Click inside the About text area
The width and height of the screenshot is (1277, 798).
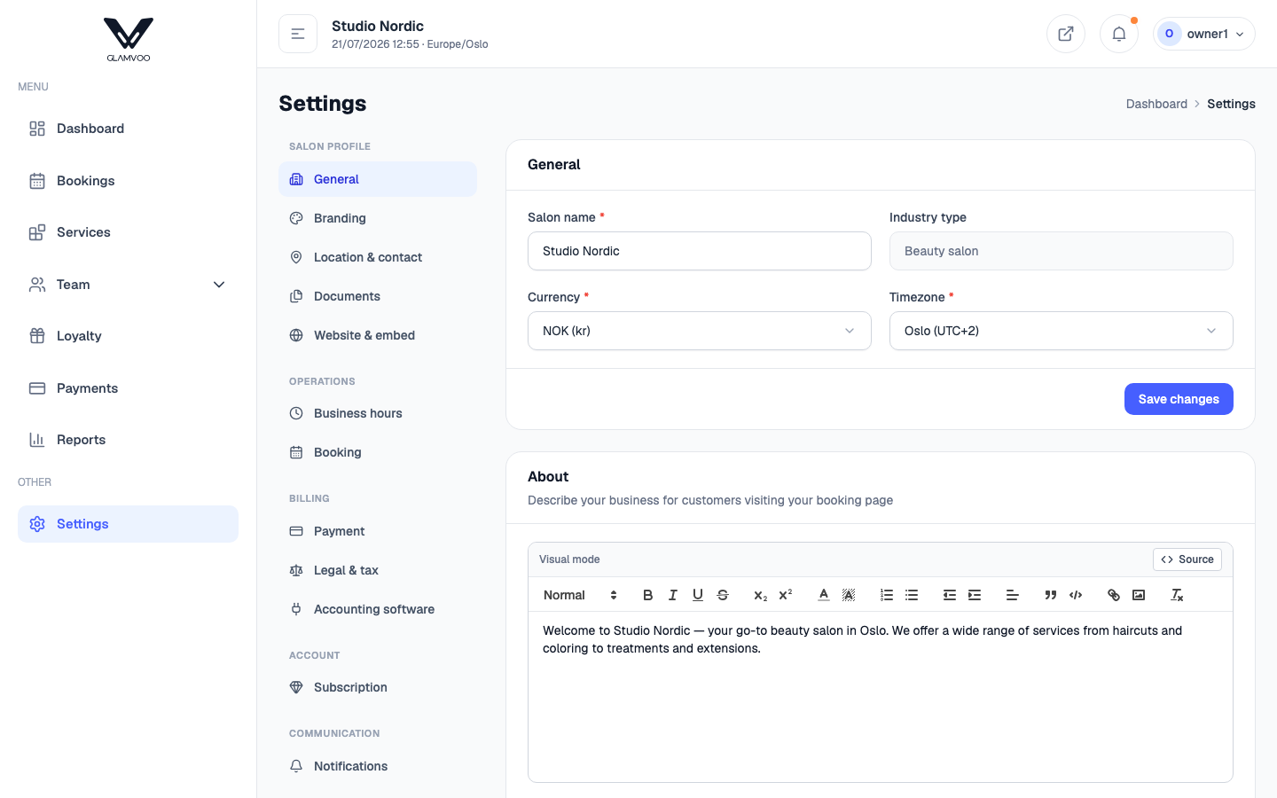click(x=881, y=696)
